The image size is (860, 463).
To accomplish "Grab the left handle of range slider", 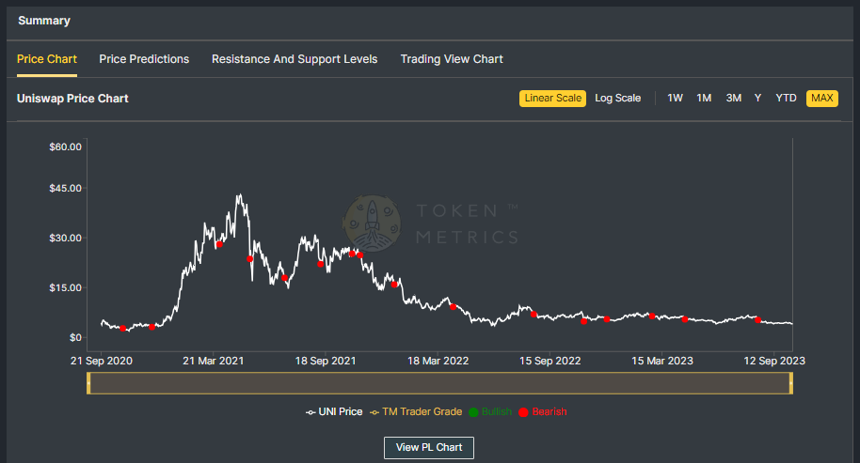I will (88, 383).
